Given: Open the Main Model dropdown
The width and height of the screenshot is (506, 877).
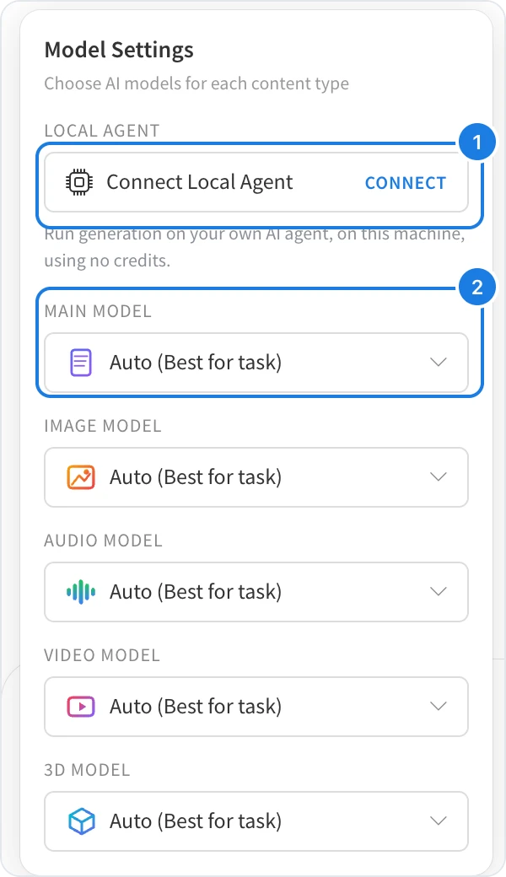Looking at the screenshot, I should pyautogui.click(x=256, y=363).
